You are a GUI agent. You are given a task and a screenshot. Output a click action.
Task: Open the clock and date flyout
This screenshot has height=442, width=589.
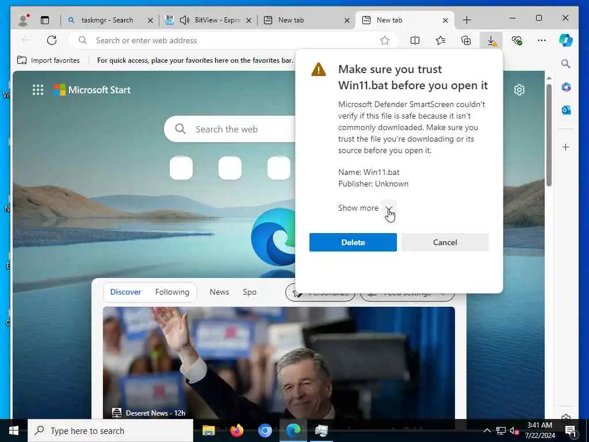pyautogui.click(x=540, y=430)
